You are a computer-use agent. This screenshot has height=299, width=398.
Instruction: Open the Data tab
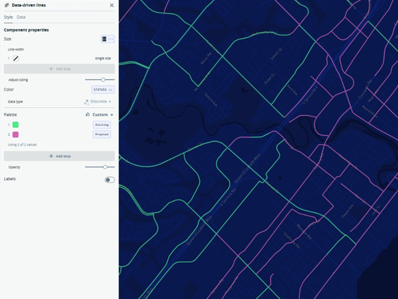pos(21,17)
